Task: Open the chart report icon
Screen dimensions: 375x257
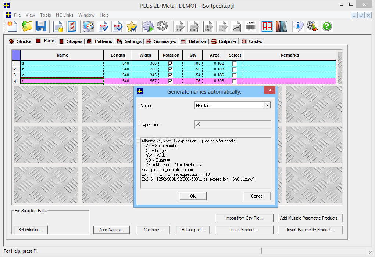Action: (x=236, y=26)
